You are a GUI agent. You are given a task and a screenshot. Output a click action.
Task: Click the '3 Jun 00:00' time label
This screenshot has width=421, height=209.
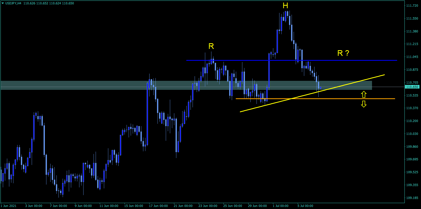[34, 206]
